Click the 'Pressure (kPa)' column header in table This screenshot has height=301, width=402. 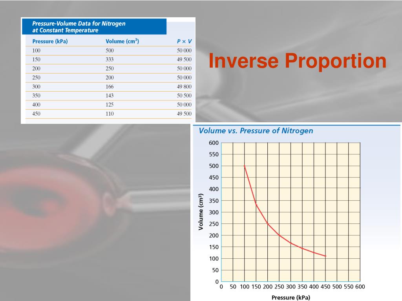point(50,41)
